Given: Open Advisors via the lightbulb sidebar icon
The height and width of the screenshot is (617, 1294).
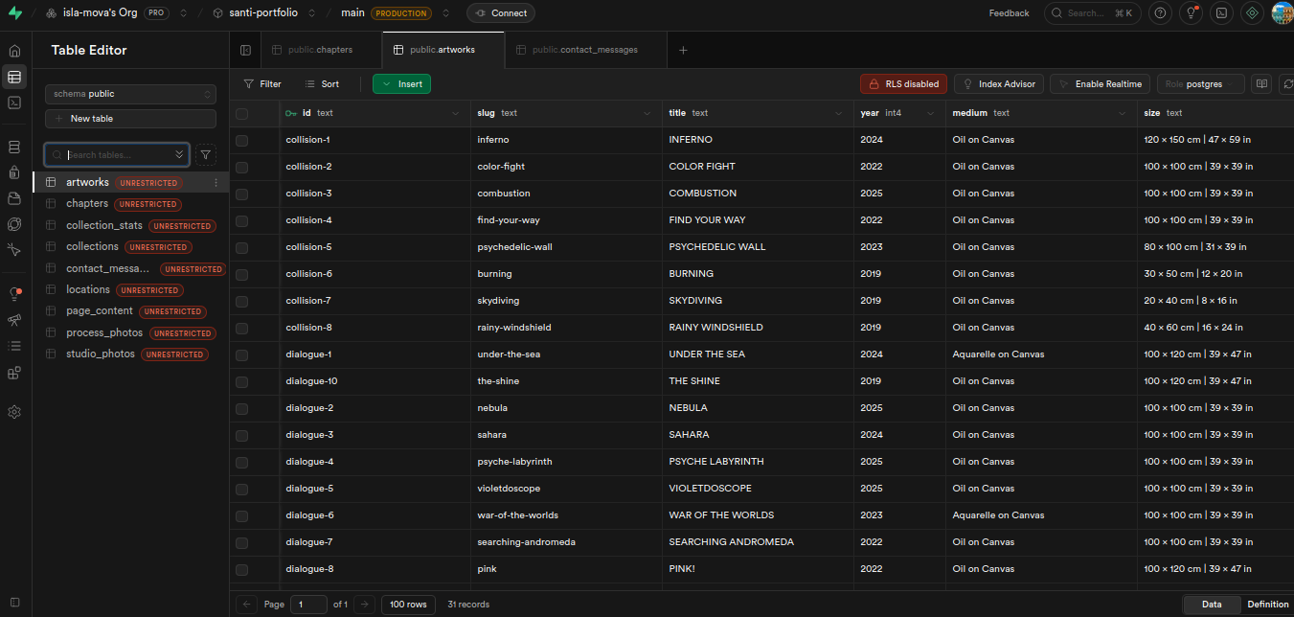Looking at the screenshot, I should [14, 294].
